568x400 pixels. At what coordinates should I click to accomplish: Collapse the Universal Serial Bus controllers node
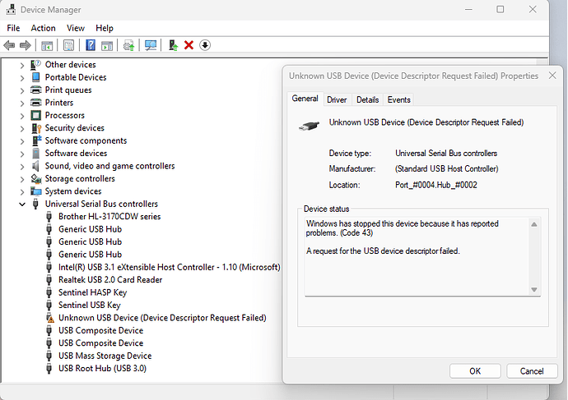[22, 205]
